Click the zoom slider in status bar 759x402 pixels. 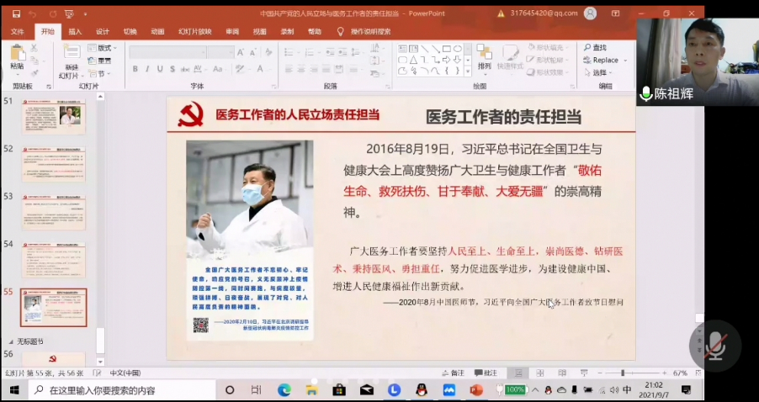click(633, 373)
